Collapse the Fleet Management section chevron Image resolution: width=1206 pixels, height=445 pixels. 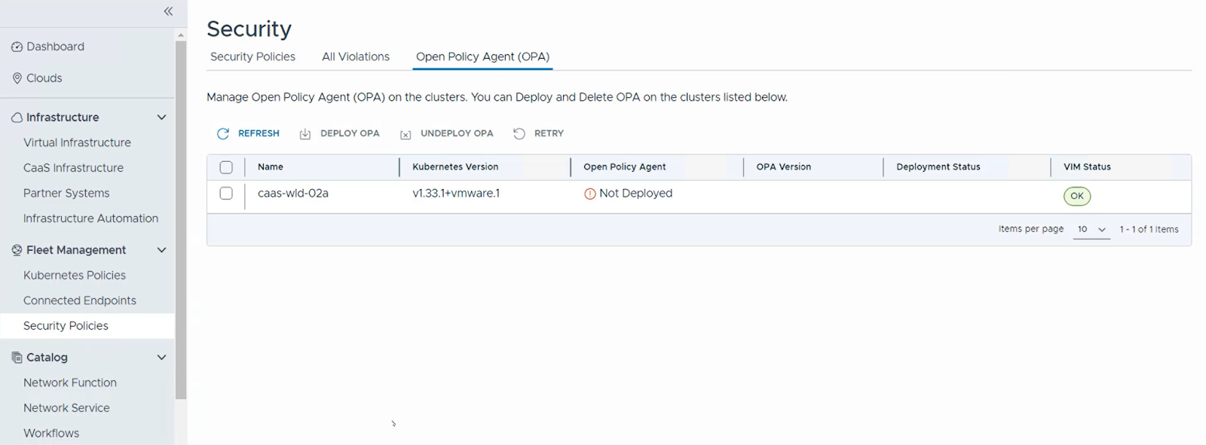click(161, 250)
